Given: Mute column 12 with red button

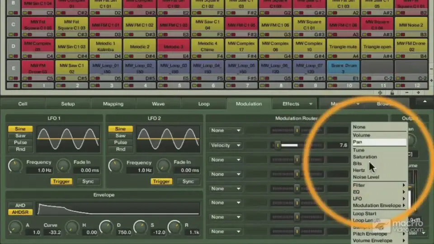Looking at the screenshot, I should (403, 85).
